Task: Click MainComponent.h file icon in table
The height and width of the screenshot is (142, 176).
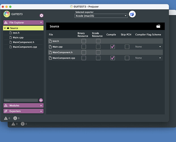Action: [50, 52]
